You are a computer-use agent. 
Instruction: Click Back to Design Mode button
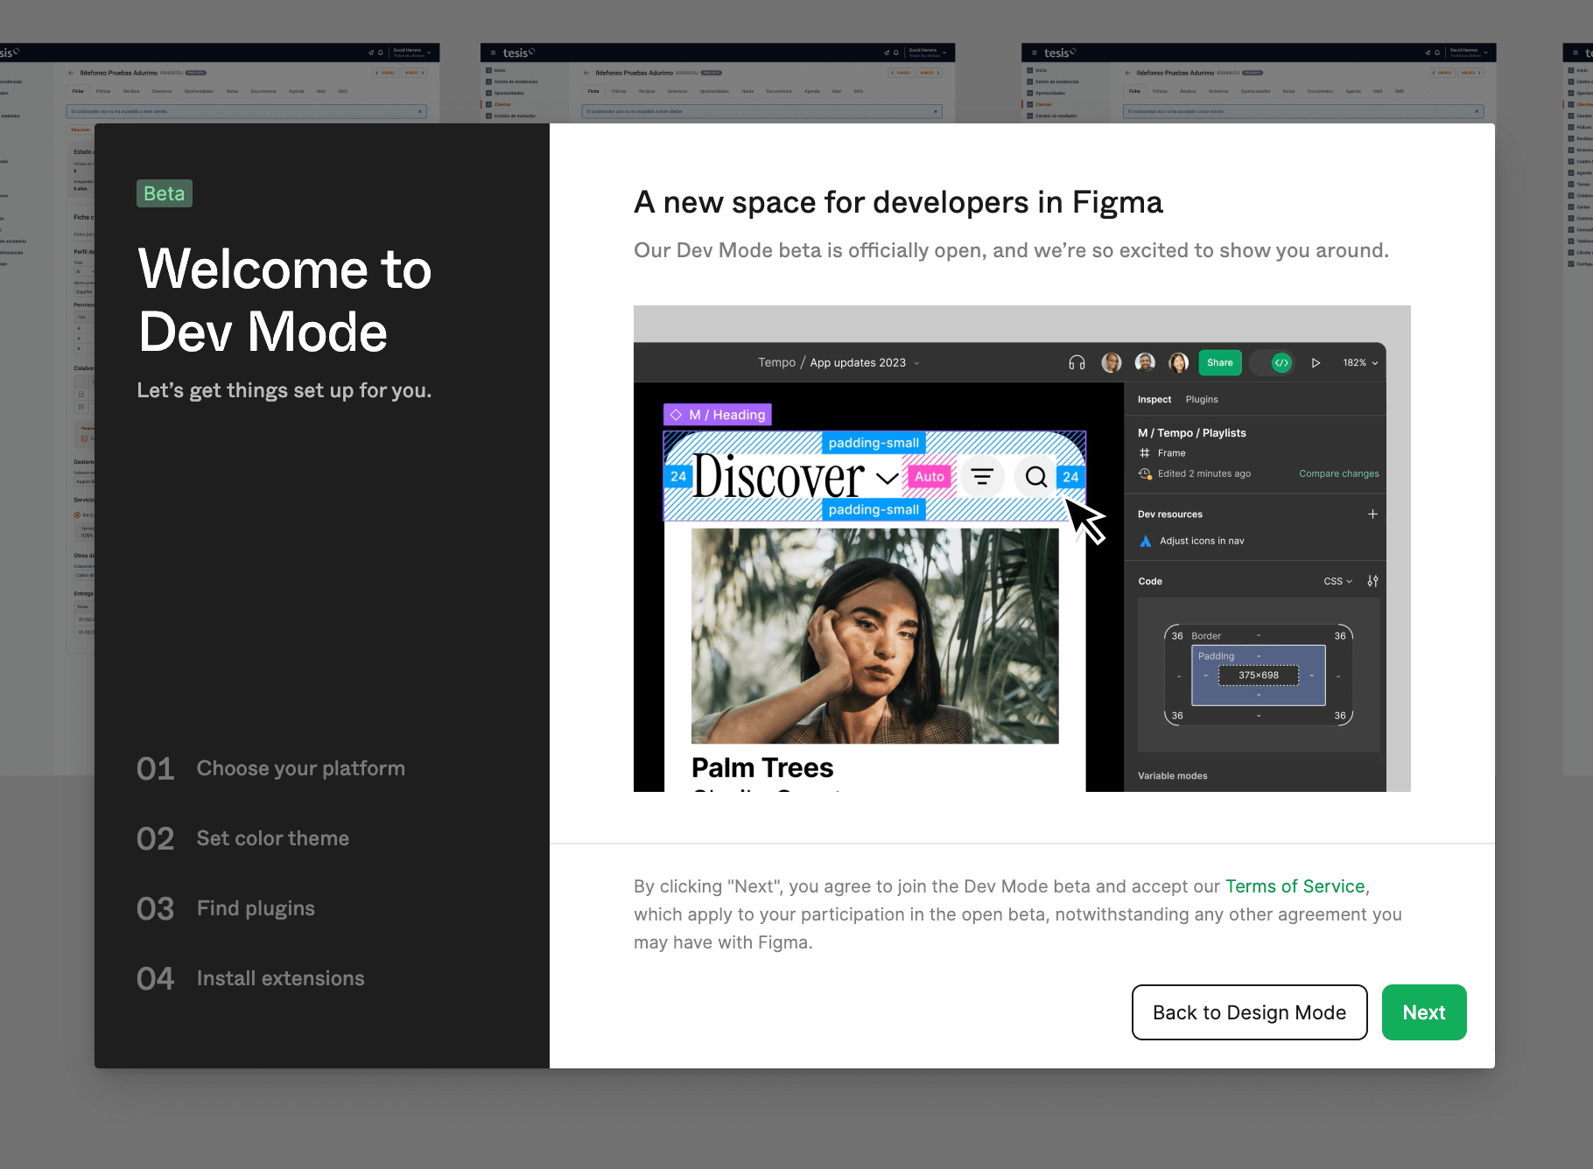pyautogui.click(x=1249, y=1012)
